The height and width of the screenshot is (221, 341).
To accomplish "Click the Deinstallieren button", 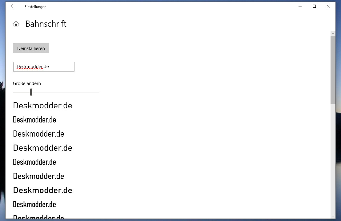I will [x=31, y=48].
